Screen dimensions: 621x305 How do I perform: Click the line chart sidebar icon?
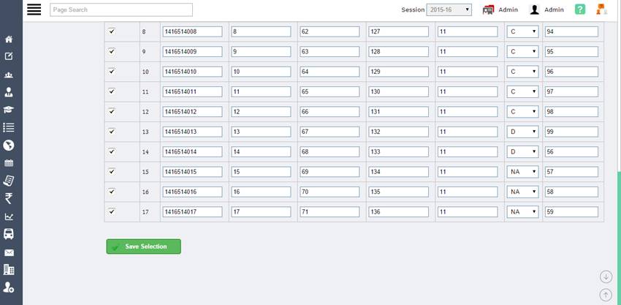[x=9, y=216]
